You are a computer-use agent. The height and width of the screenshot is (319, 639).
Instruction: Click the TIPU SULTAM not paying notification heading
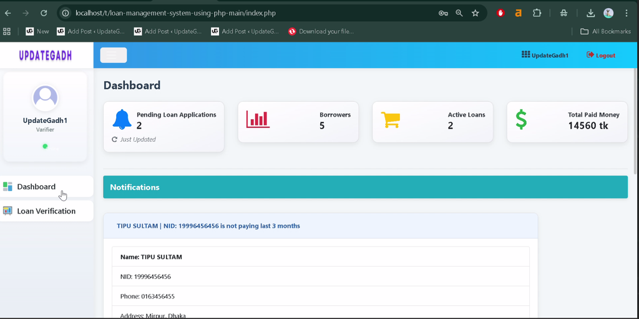[x=208, y=225]
